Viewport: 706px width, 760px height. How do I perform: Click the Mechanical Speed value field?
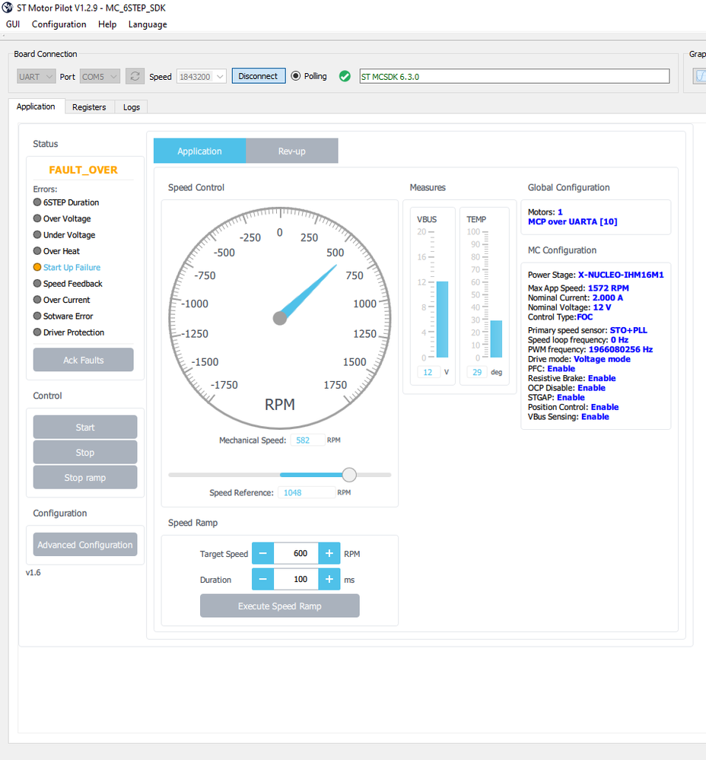(x=307, y=440)
